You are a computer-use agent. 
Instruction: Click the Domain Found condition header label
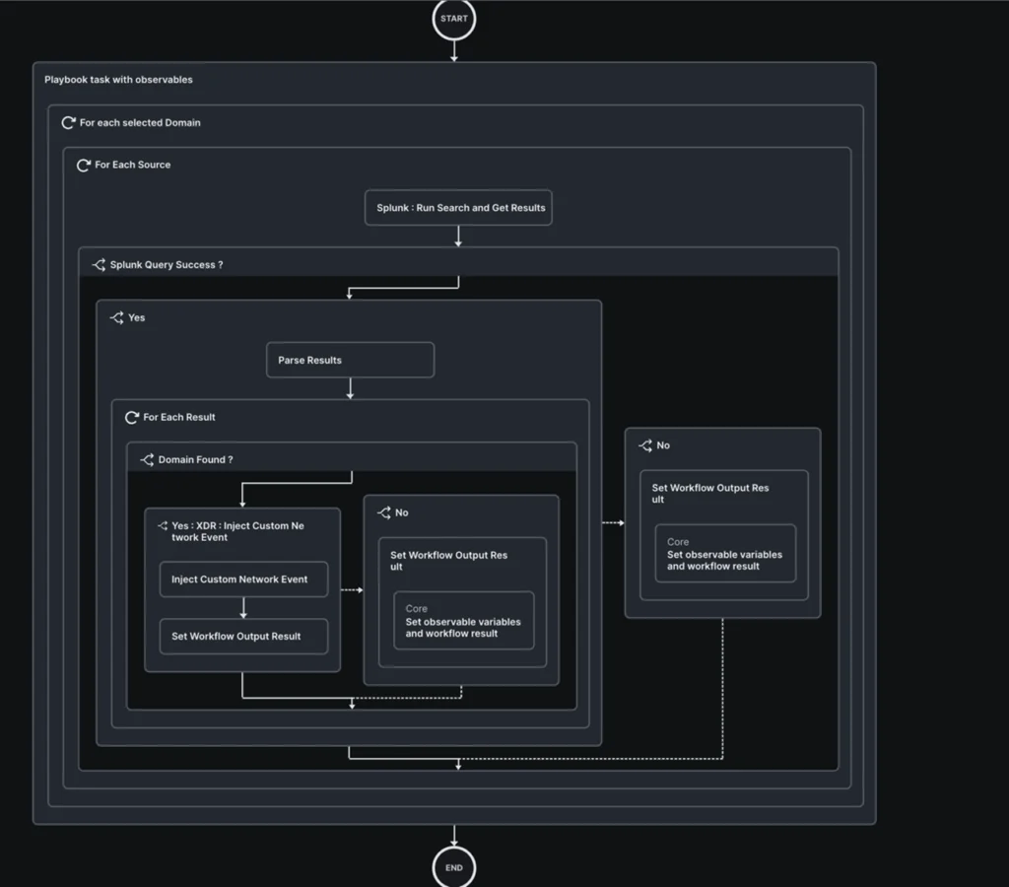(193, 459)
